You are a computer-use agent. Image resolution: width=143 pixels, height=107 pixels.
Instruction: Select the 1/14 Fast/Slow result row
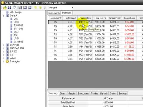coord(95,47)
